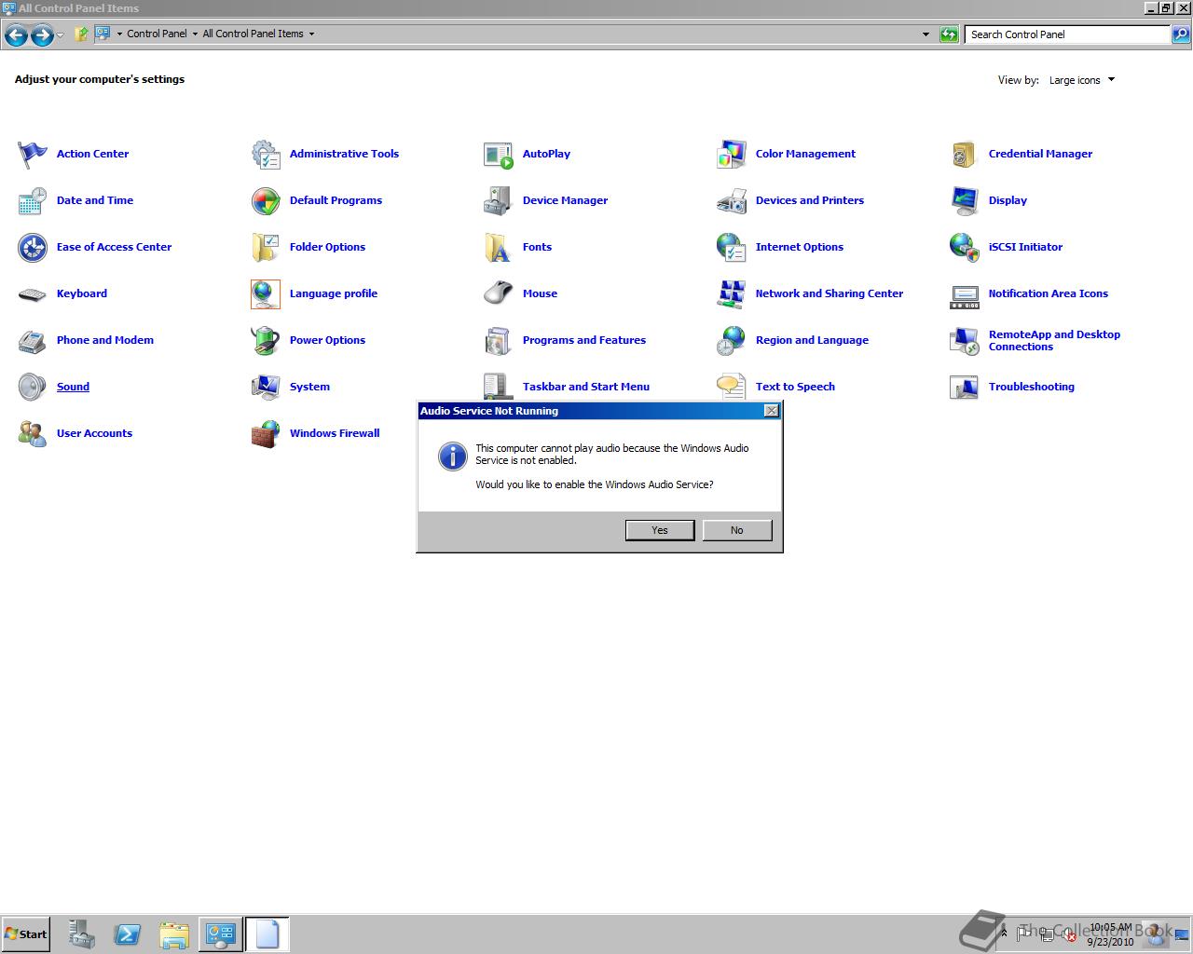Open the AutoPlay icon
The height and width of the screenshot is (954, 1193).
point(499,154)
